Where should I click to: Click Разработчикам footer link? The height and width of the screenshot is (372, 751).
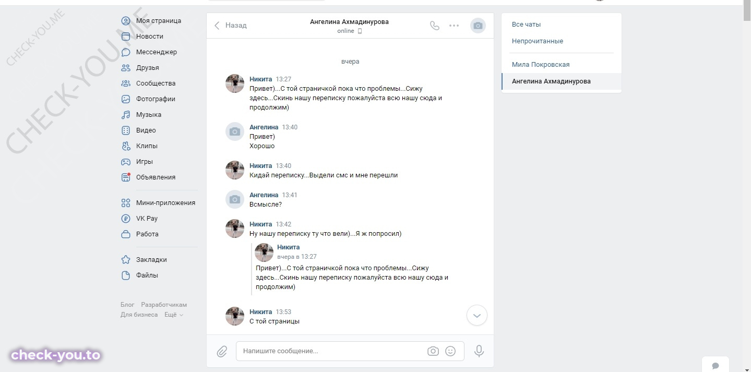pos(164,305)
